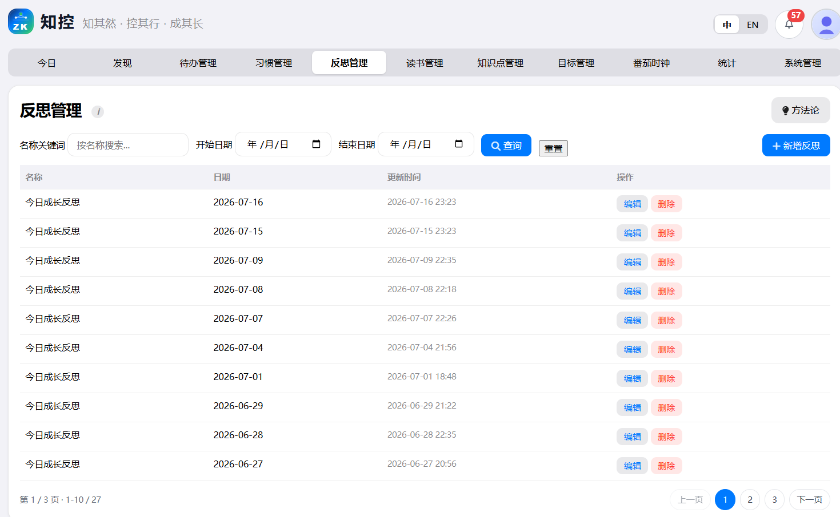Open the 习惯管理 tab
This screenshot has height=517, width=840.
pos(273,63)
